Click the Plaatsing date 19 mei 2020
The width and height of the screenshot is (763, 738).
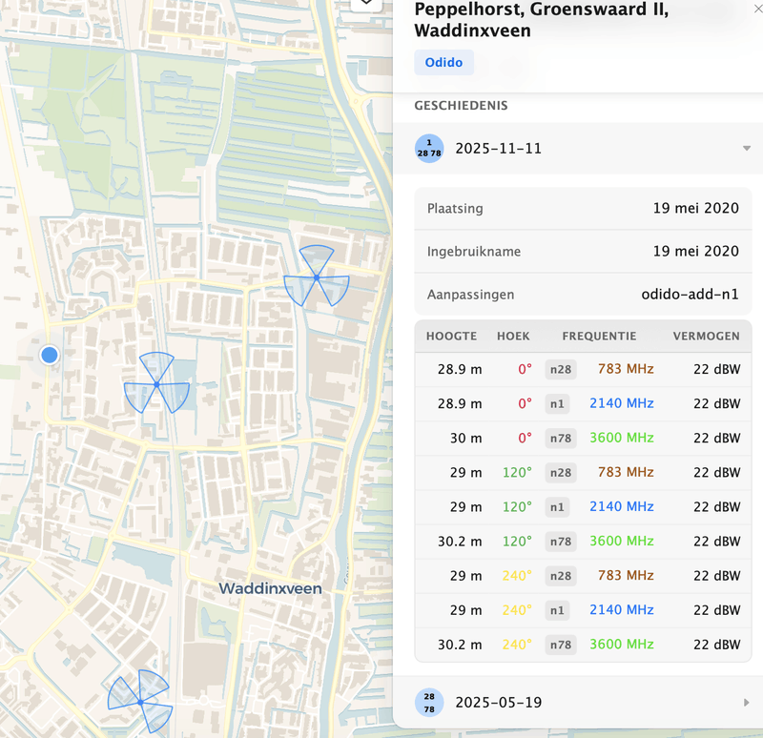(696, 208)
